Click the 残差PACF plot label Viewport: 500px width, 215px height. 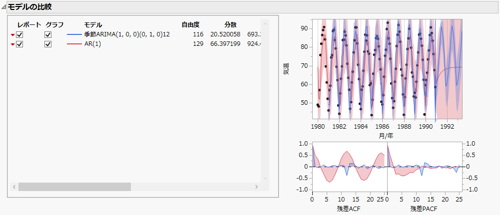[x=424, y=209]
